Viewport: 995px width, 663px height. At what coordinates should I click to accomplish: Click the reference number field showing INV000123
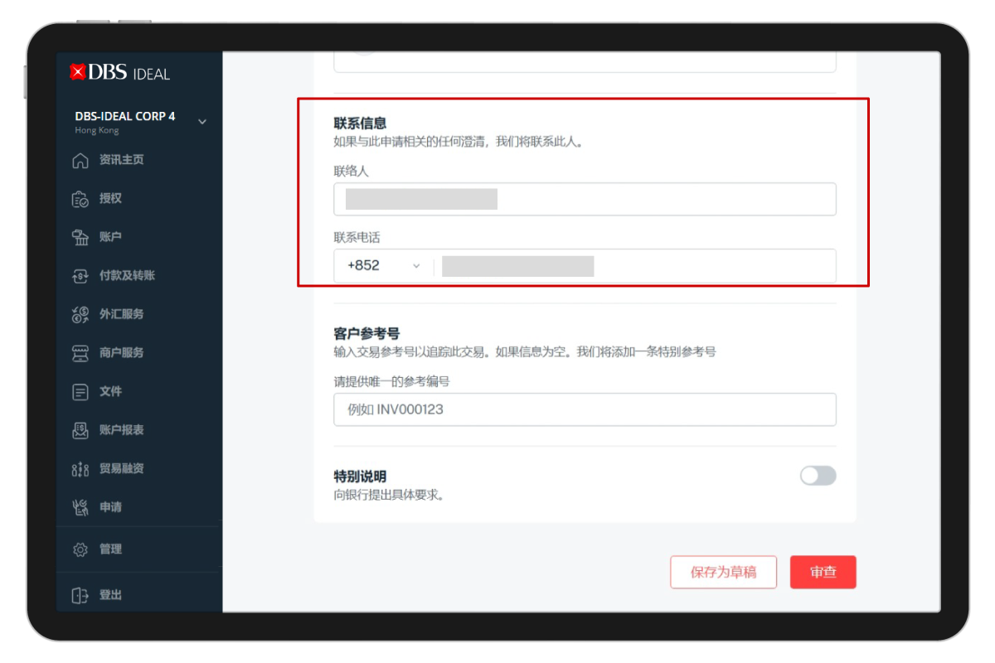[x=585, y=409]
